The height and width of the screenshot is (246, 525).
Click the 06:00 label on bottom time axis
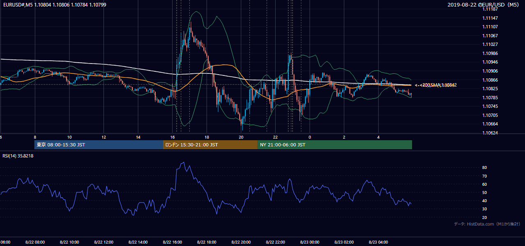5,242
